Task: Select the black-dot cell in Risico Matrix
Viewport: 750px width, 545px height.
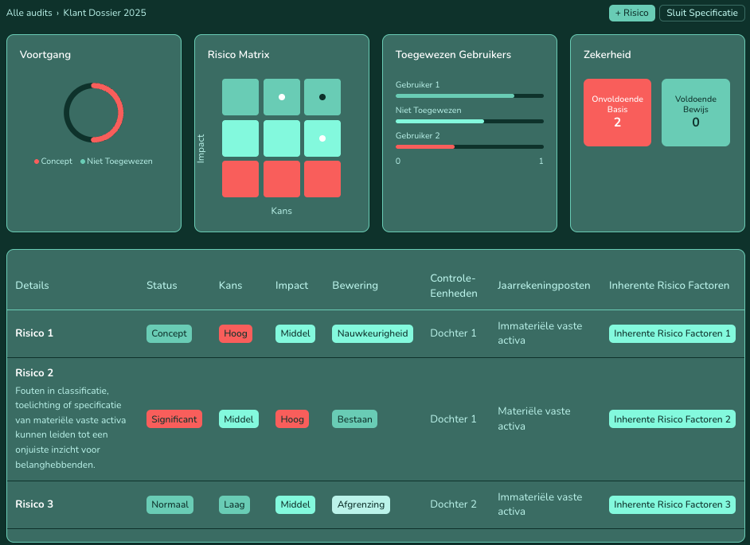Action: pyautogui.click(x=322, y=97)
